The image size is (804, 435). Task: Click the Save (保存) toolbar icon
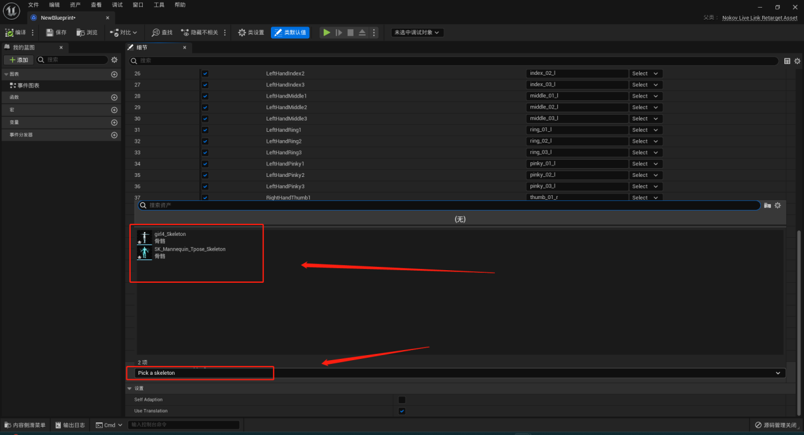(49, 32)
